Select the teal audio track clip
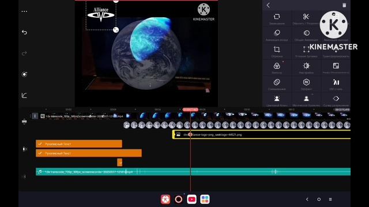The height and width of the screenshot is (207, 369). pyautogui.click(x=193, y=172)
